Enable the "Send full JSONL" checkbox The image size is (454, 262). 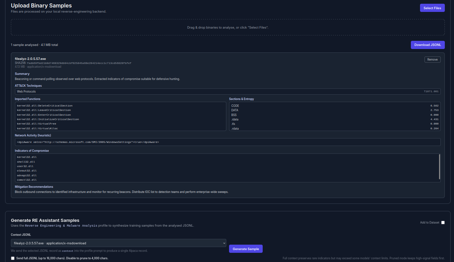(13, 258)
